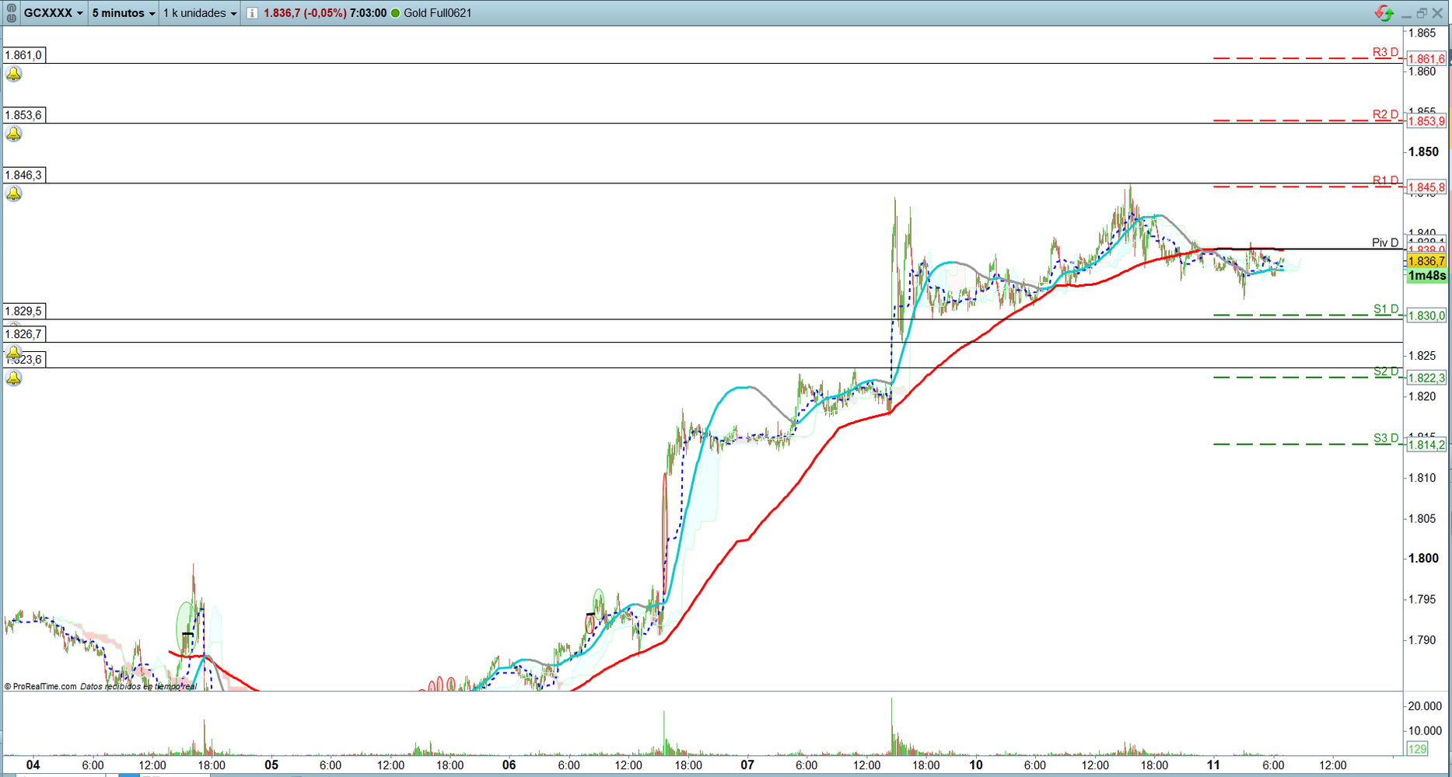Click the red 1.836,7 (-0,05%) quote
The height and width of the screenshot is (777, 1452).
(305, 13)
